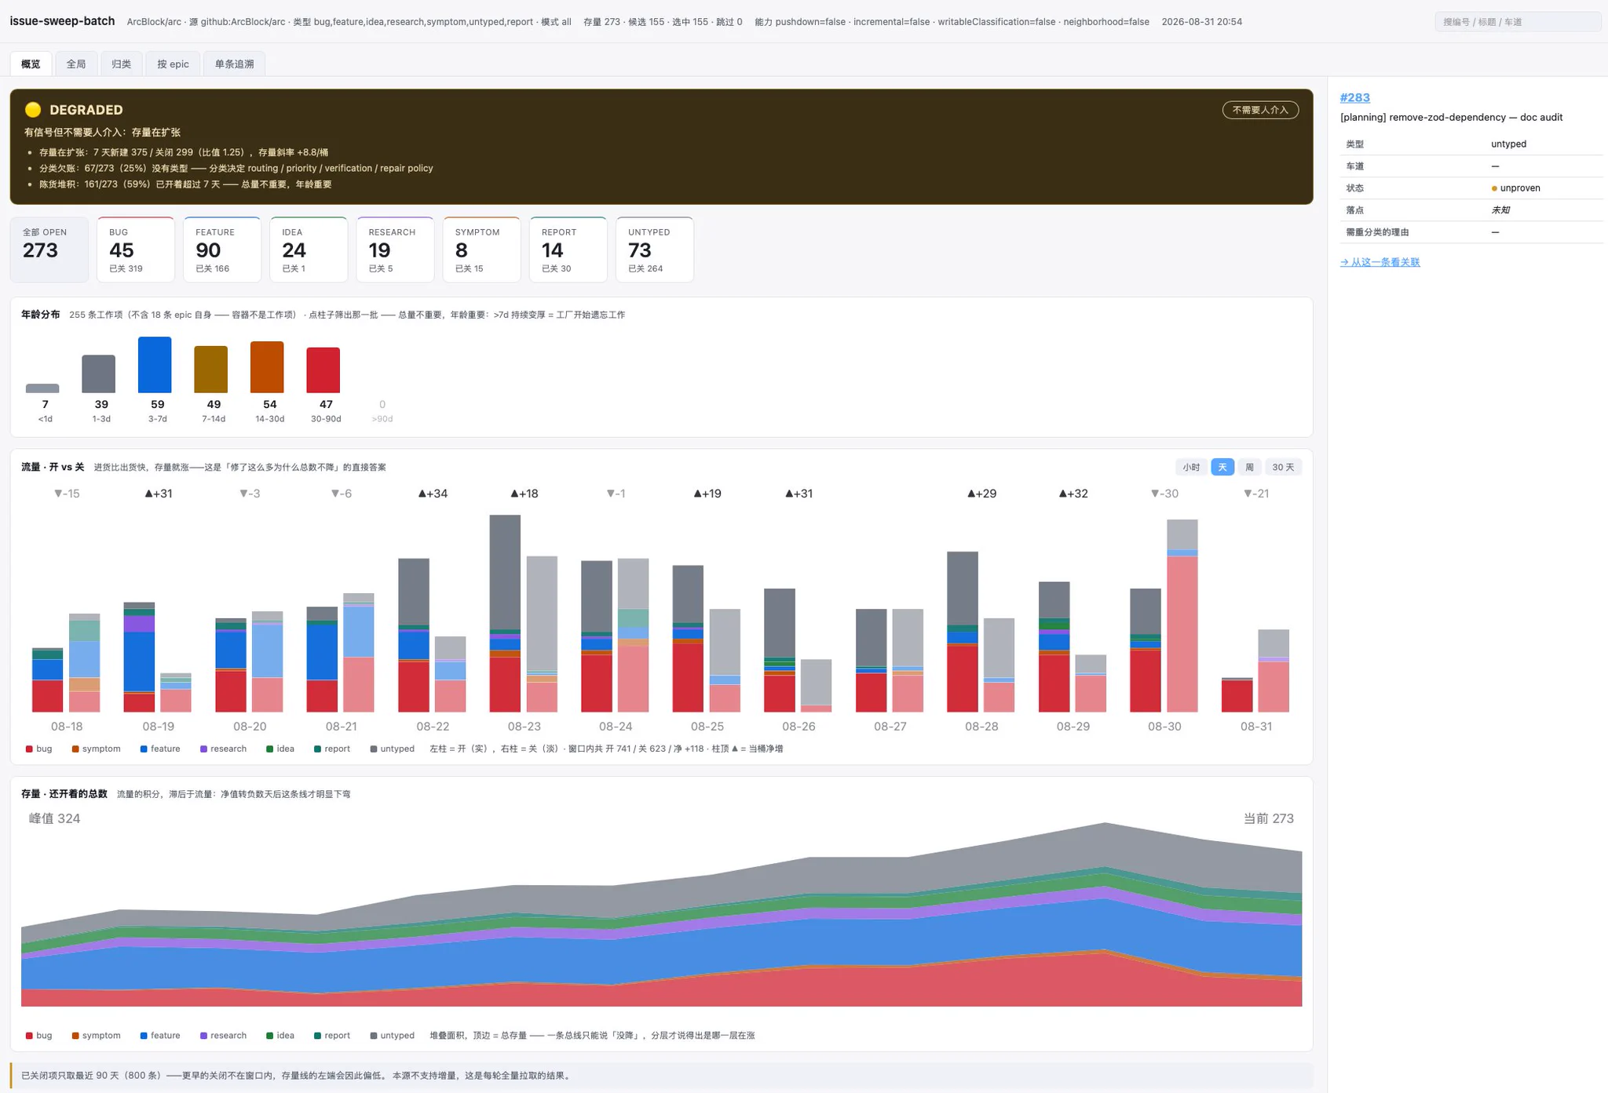
Task: Follow the 从这一条看关联 link
Action: [x=1380, y=262]
